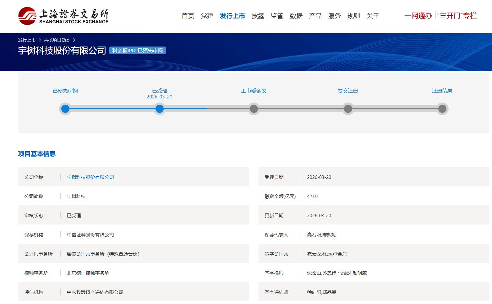492x304 pixels.
Task: Open the 宇树科技股份有限公司 company name link
Action: [x=90, y=177]
